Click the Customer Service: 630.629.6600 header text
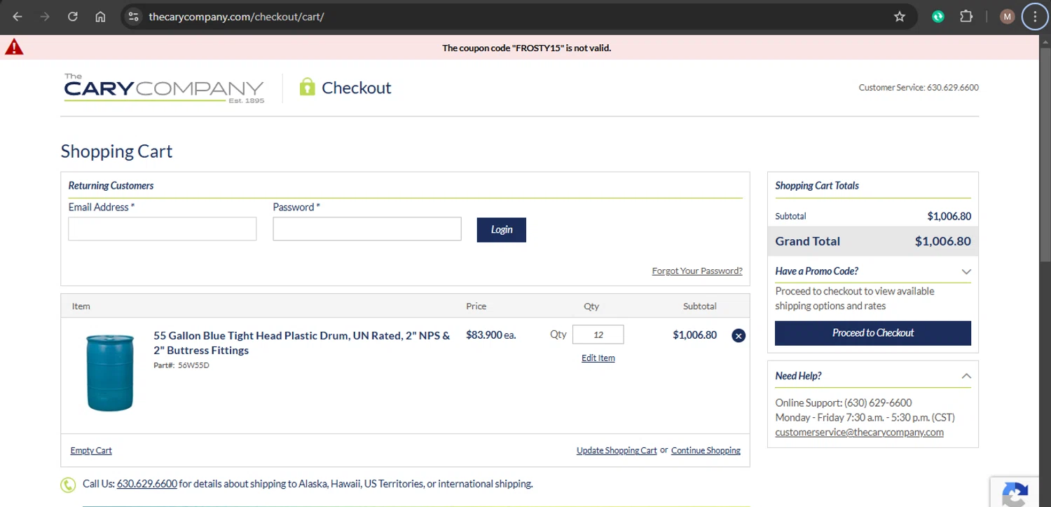The height and width of the screenshot is (507, 1051). 919,88
